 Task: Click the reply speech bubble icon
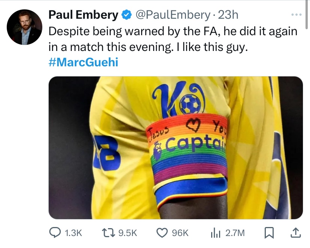(x=56, y=233)
